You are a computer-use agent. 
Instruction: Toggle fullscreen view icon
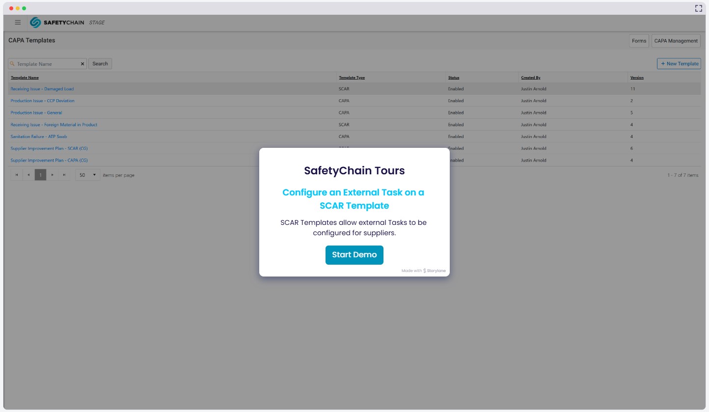(698, 8)
